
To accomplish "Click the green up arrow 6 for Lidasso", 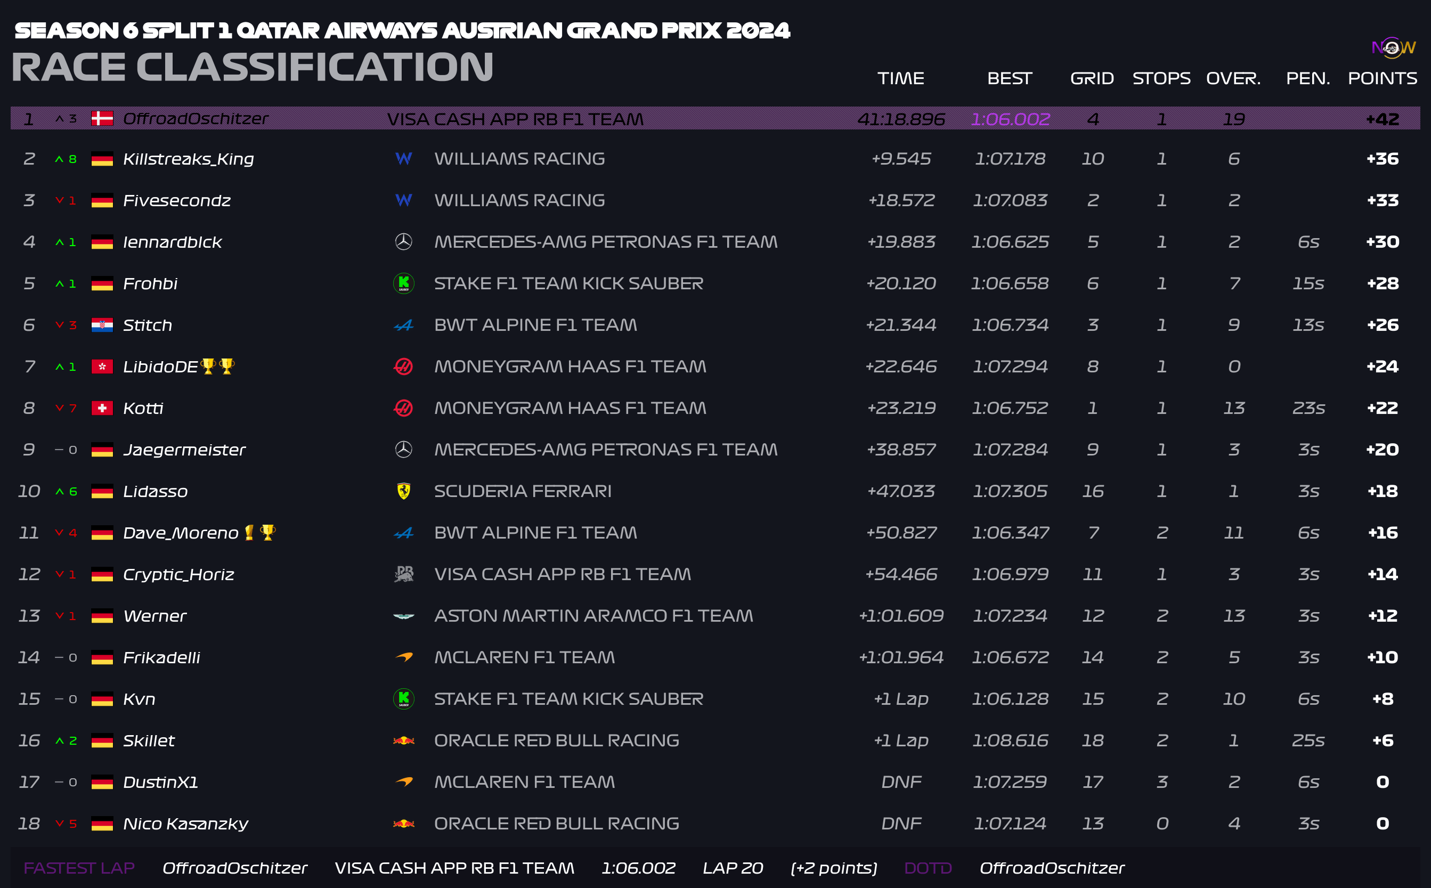I will click(x=66, y=491).
